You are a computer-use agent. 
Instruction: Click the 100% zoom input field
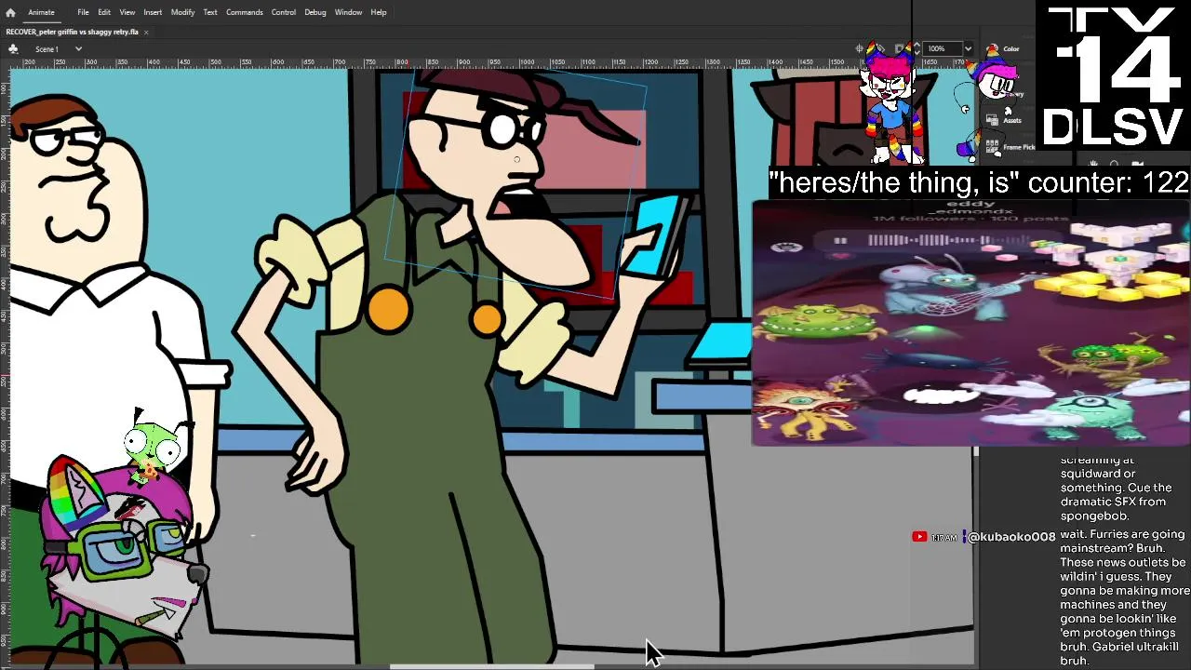(942, 48)
